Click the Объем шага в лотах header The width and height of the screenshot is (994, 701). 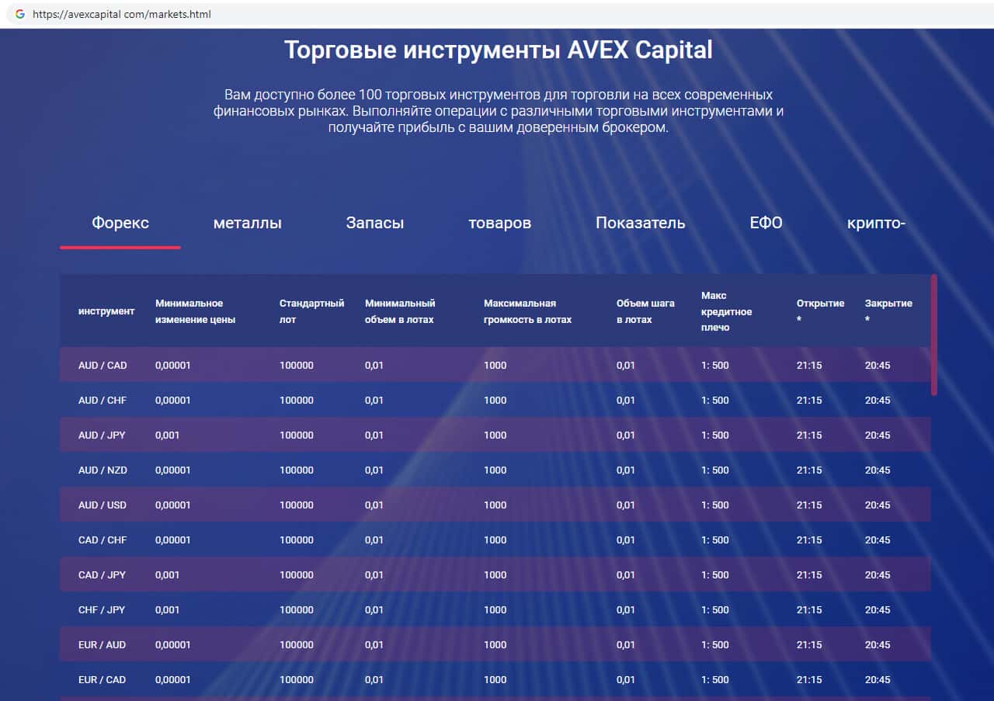tap(645, 311)
